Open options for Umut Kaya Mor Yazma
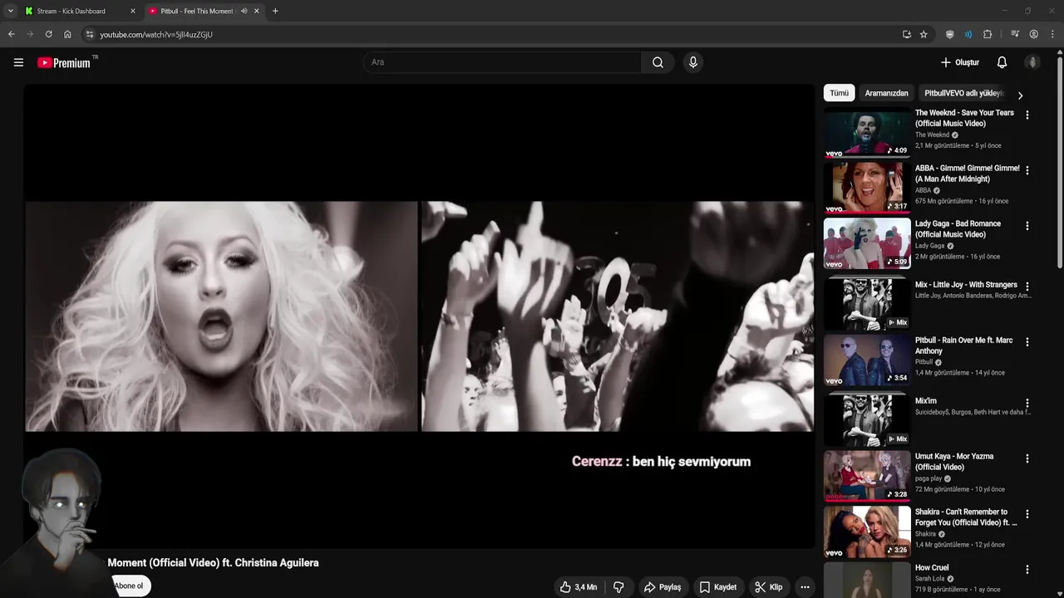The height and width of the screenshot is (598, 1064). click(x=1027, y=458)
